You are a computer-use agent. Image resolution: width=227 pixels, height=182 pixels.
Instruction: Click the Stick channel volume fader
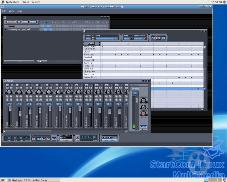(x=20, y=114)
